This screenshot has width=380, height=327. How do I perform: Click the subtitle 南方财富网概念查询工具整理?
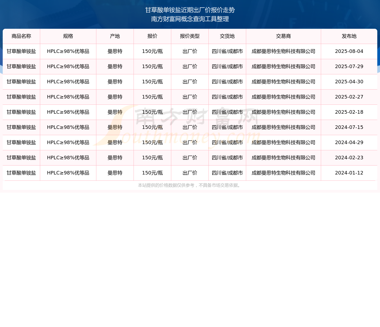(x=190, y=19)
